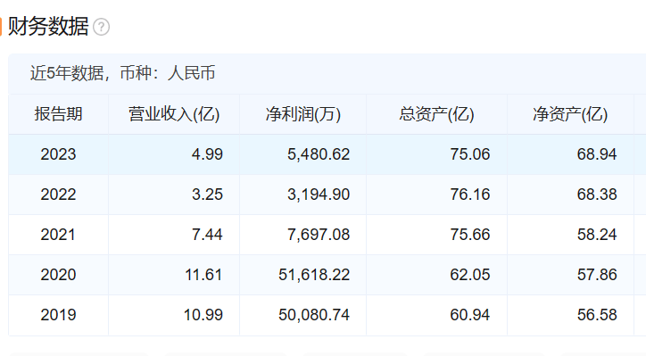Click the revenue value 7.44
The height and width of the screenshot is (356, 646).
click(x=207, y=235)
